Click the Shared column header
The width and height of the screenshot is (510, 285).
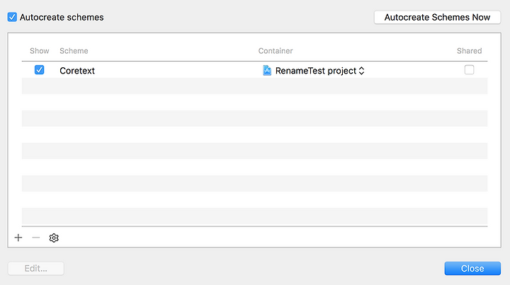click(x=469, y=51)
